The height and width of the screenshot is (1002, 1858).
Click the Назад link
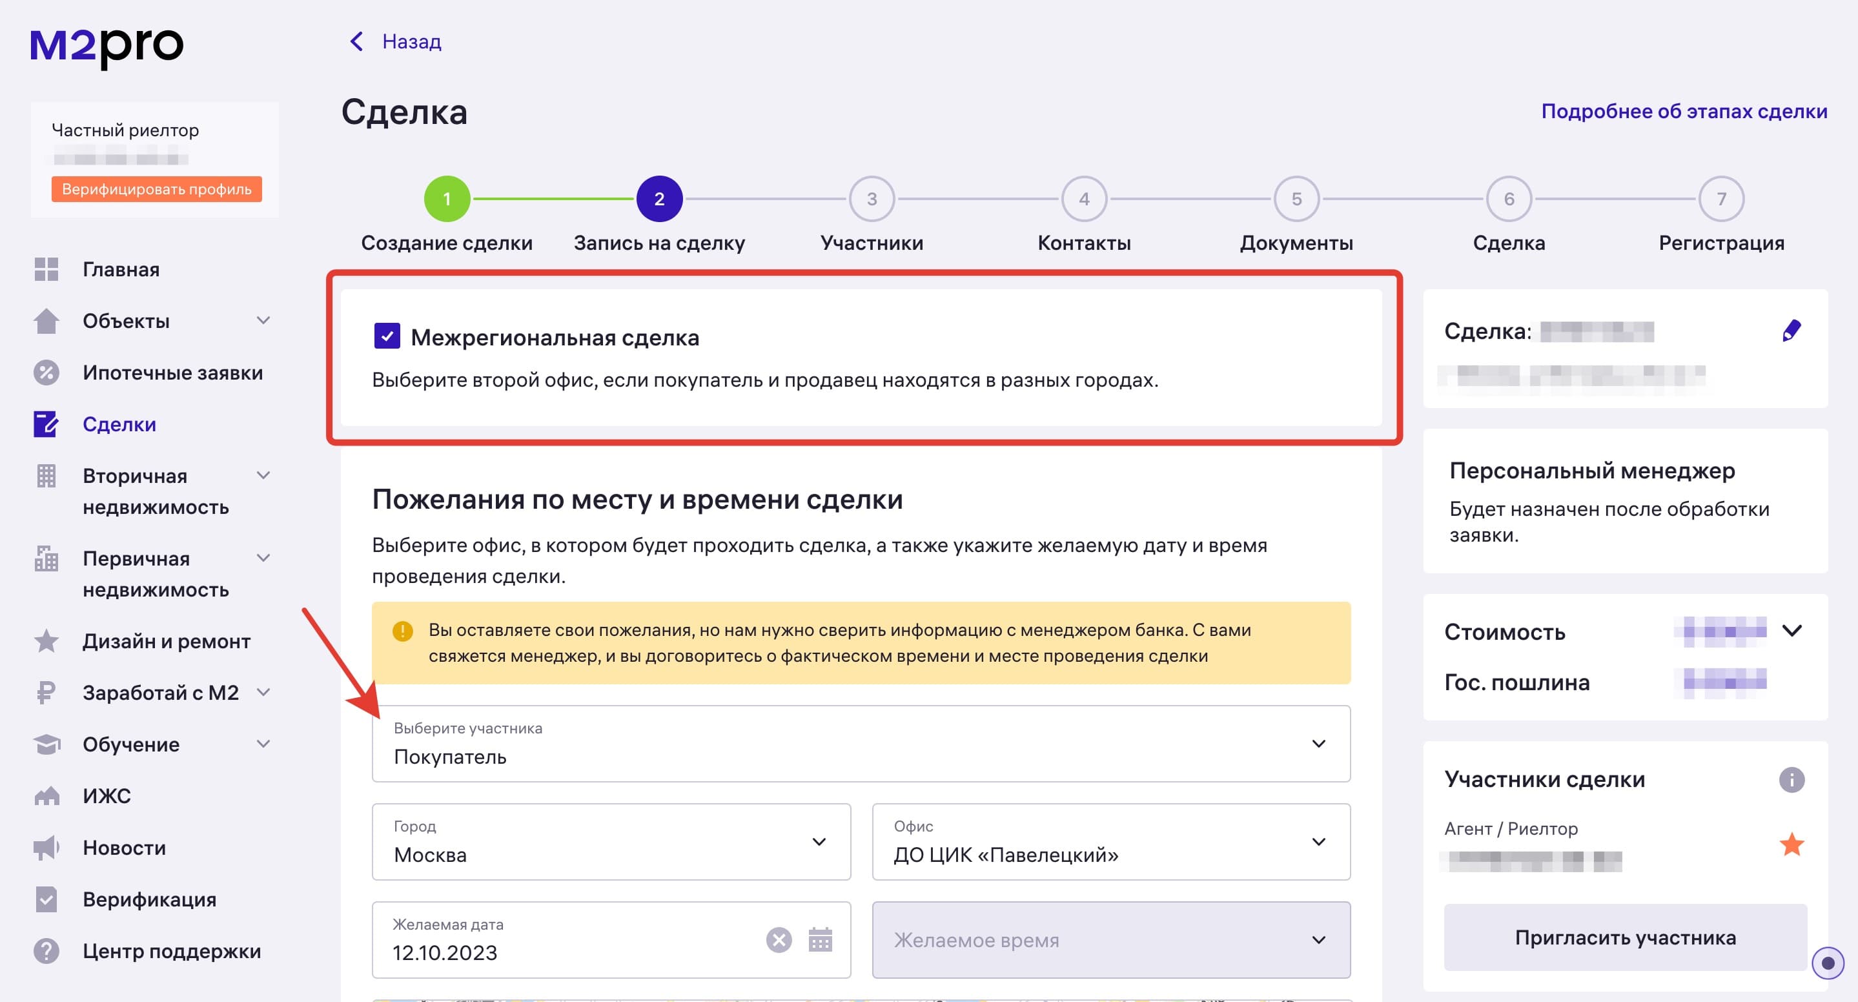412,42
